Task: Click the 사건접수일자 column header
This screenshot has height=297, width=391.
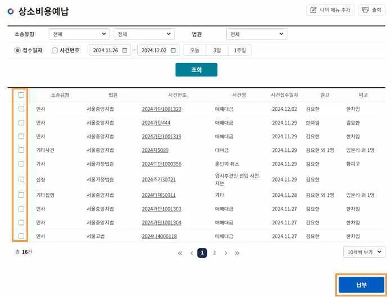Action: click(x=285, y=95)
